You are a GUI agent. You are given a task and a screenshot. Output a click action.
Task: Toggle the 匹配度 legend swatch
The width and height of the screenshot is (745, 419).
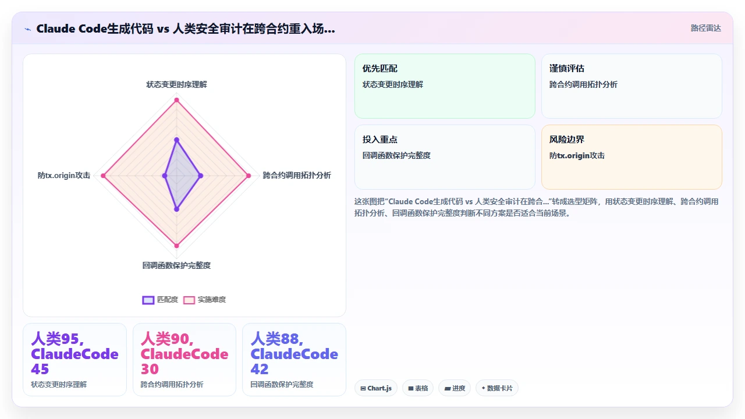[148, 300]
